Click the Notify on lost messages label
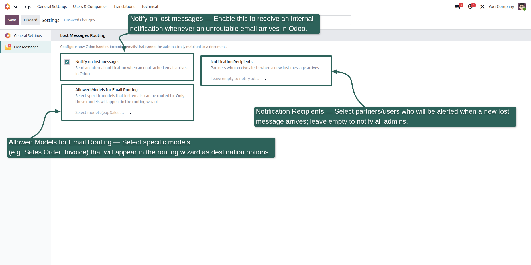This screenshot has width=531, height=265. pos(97,62)
